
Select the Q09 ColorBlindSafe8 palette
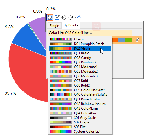pyautogui.click(x=80, y=90)
